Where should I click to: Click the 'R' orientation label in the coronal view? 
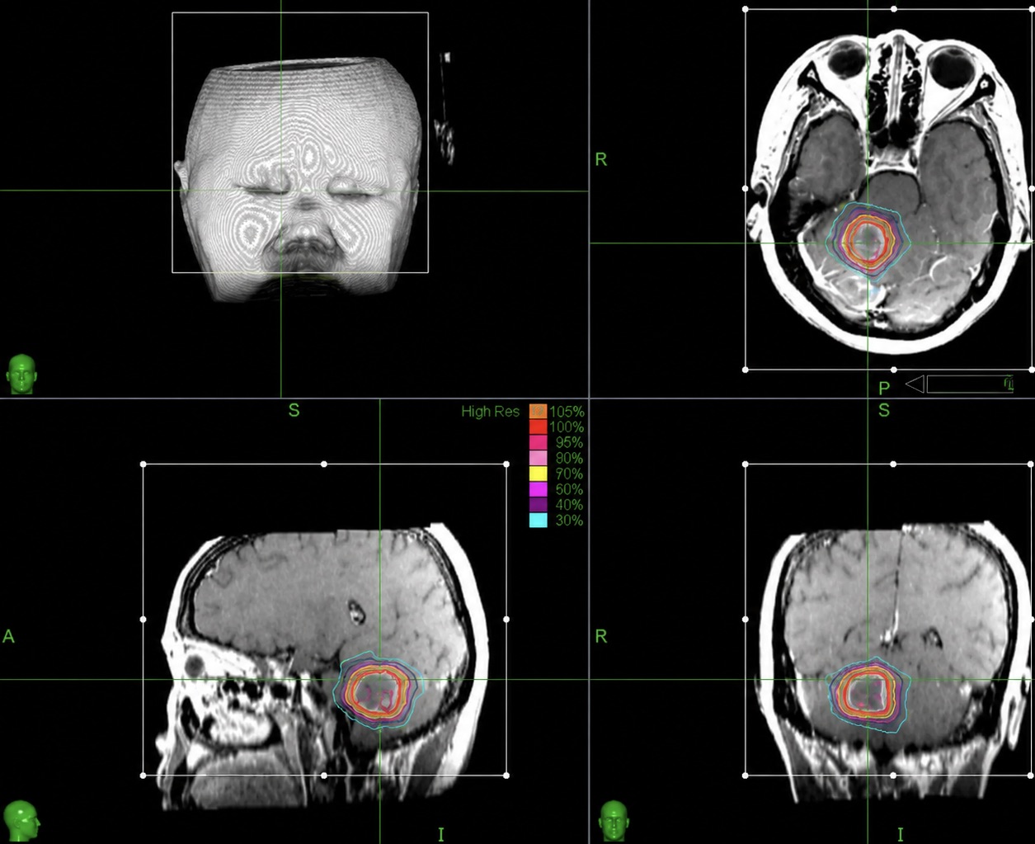pos(600,636)
